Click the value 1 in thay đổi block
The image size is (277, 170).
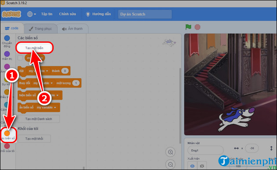(x=76, y=83)
